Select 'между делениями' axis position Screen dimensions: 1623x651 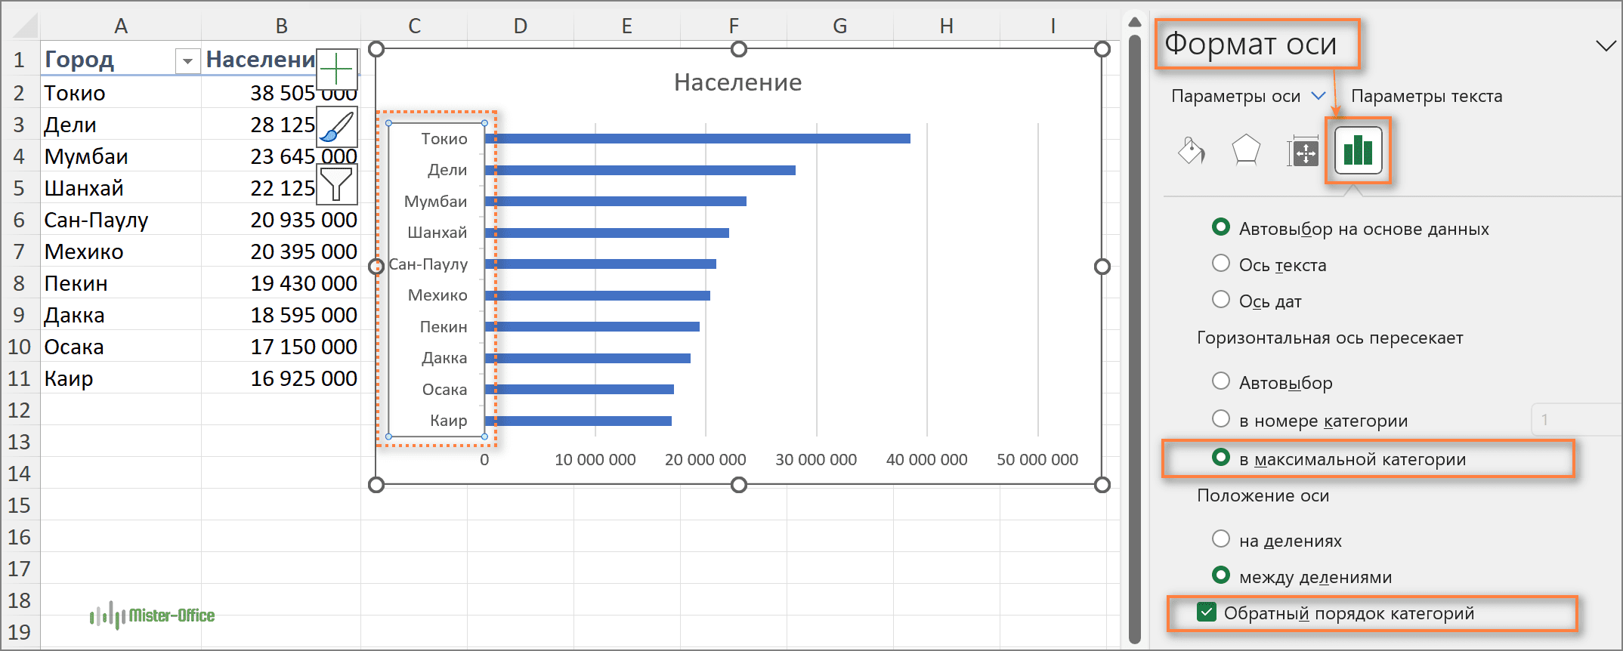[1220, 575]
